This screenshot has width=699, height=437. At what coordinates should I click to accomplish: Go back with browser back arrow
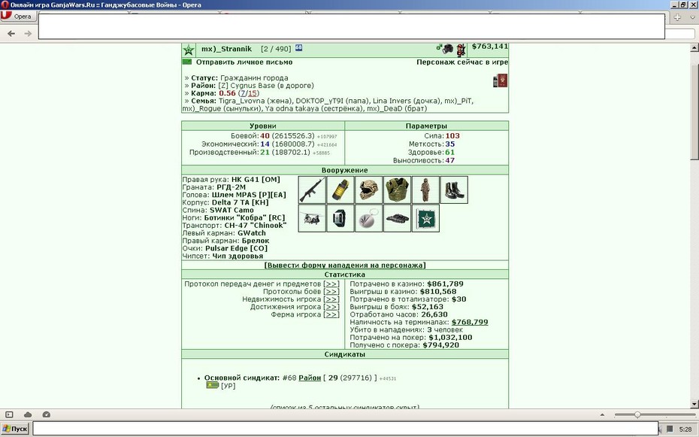coord(11,33)
